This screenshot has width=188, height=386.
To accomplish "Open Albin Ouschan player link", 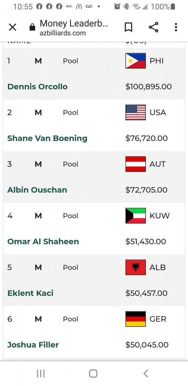I will 37,190.
